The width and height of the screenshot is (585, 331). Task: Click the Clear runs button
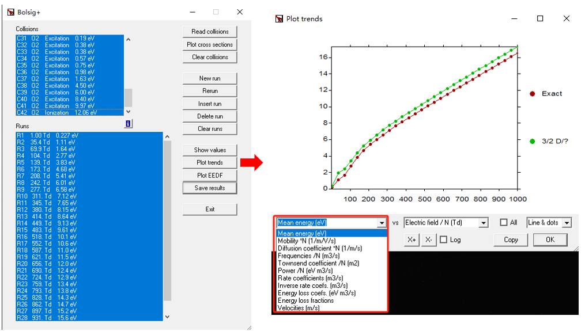pos(210,128)
